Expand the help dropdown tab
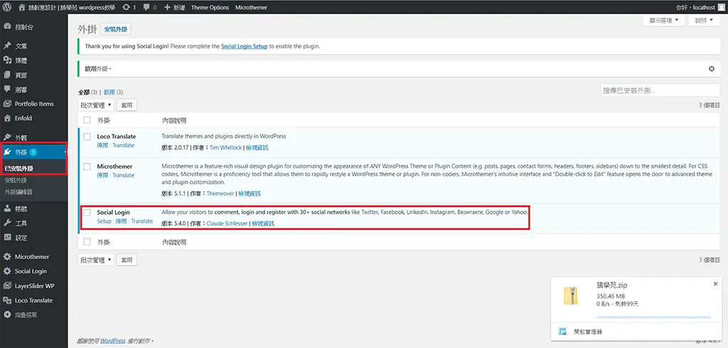The height and width of the screenshot is (348, 728). [x=704, y=21]
